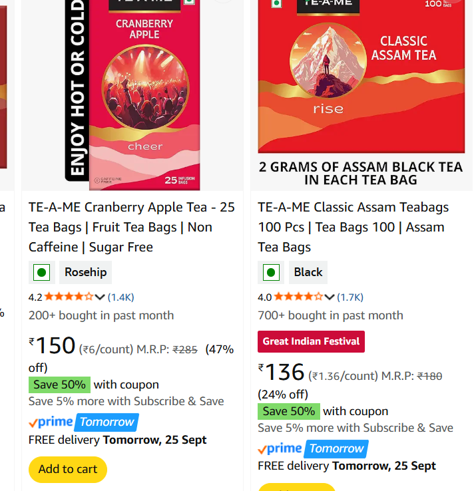
Task: Click the Great Indian Festival badge
Action: coord(311,341)
